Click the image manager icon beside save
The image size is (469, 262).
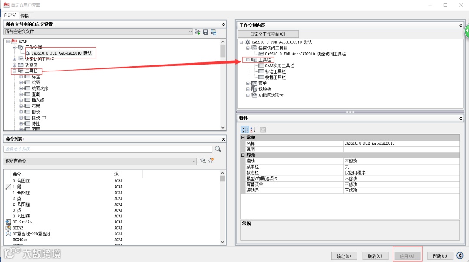click(x=213, y=32)
